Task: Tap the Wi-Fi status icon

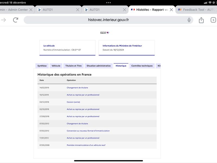Action: coord(210,3)
